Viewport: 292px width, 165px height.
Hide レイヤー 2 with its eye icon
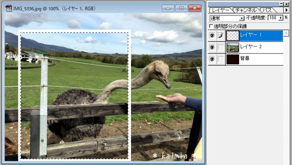(x=212, y=47)
